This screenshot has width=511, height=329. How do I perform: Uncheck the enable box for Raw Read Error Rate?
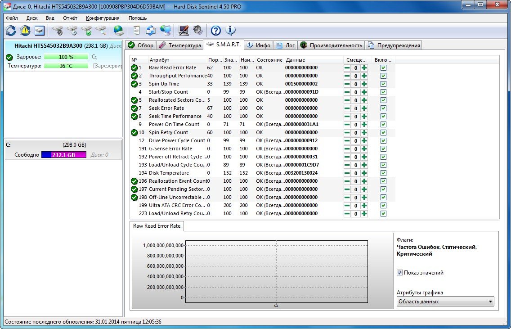(x=383, y=68)
